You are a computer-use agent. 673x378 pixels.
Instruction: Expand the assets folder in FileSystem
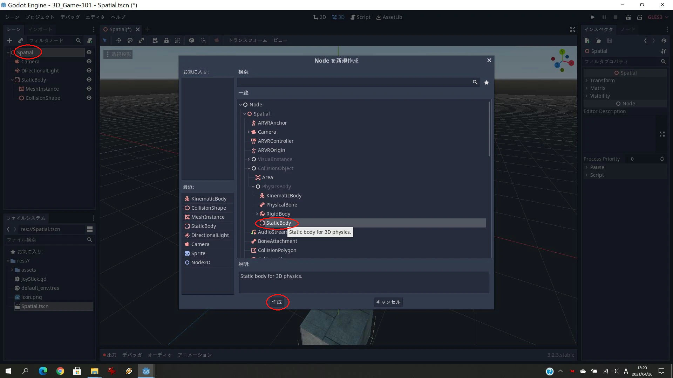point(12,270)
